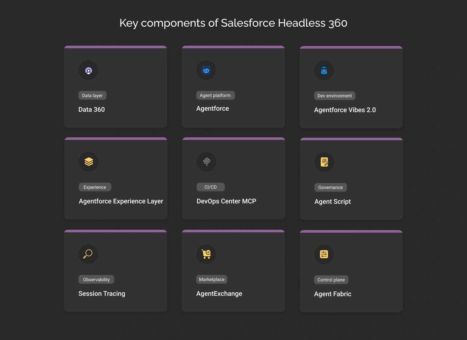
Task: Click the Agentforce card title
Action: pyautogui.click(x=213, y=108)
